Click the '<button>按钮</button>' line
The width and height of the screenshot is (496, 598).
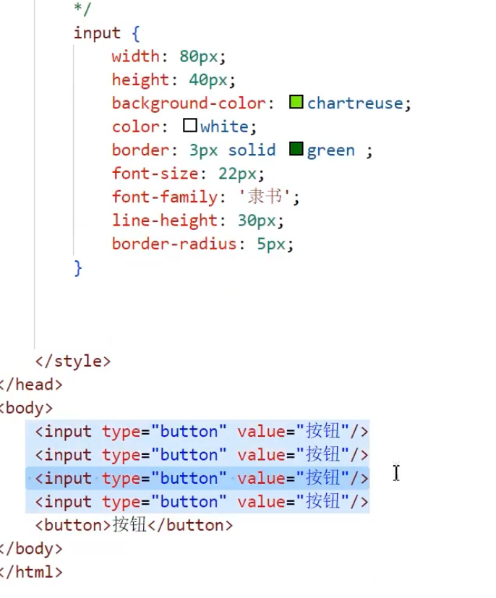[134, 525]
